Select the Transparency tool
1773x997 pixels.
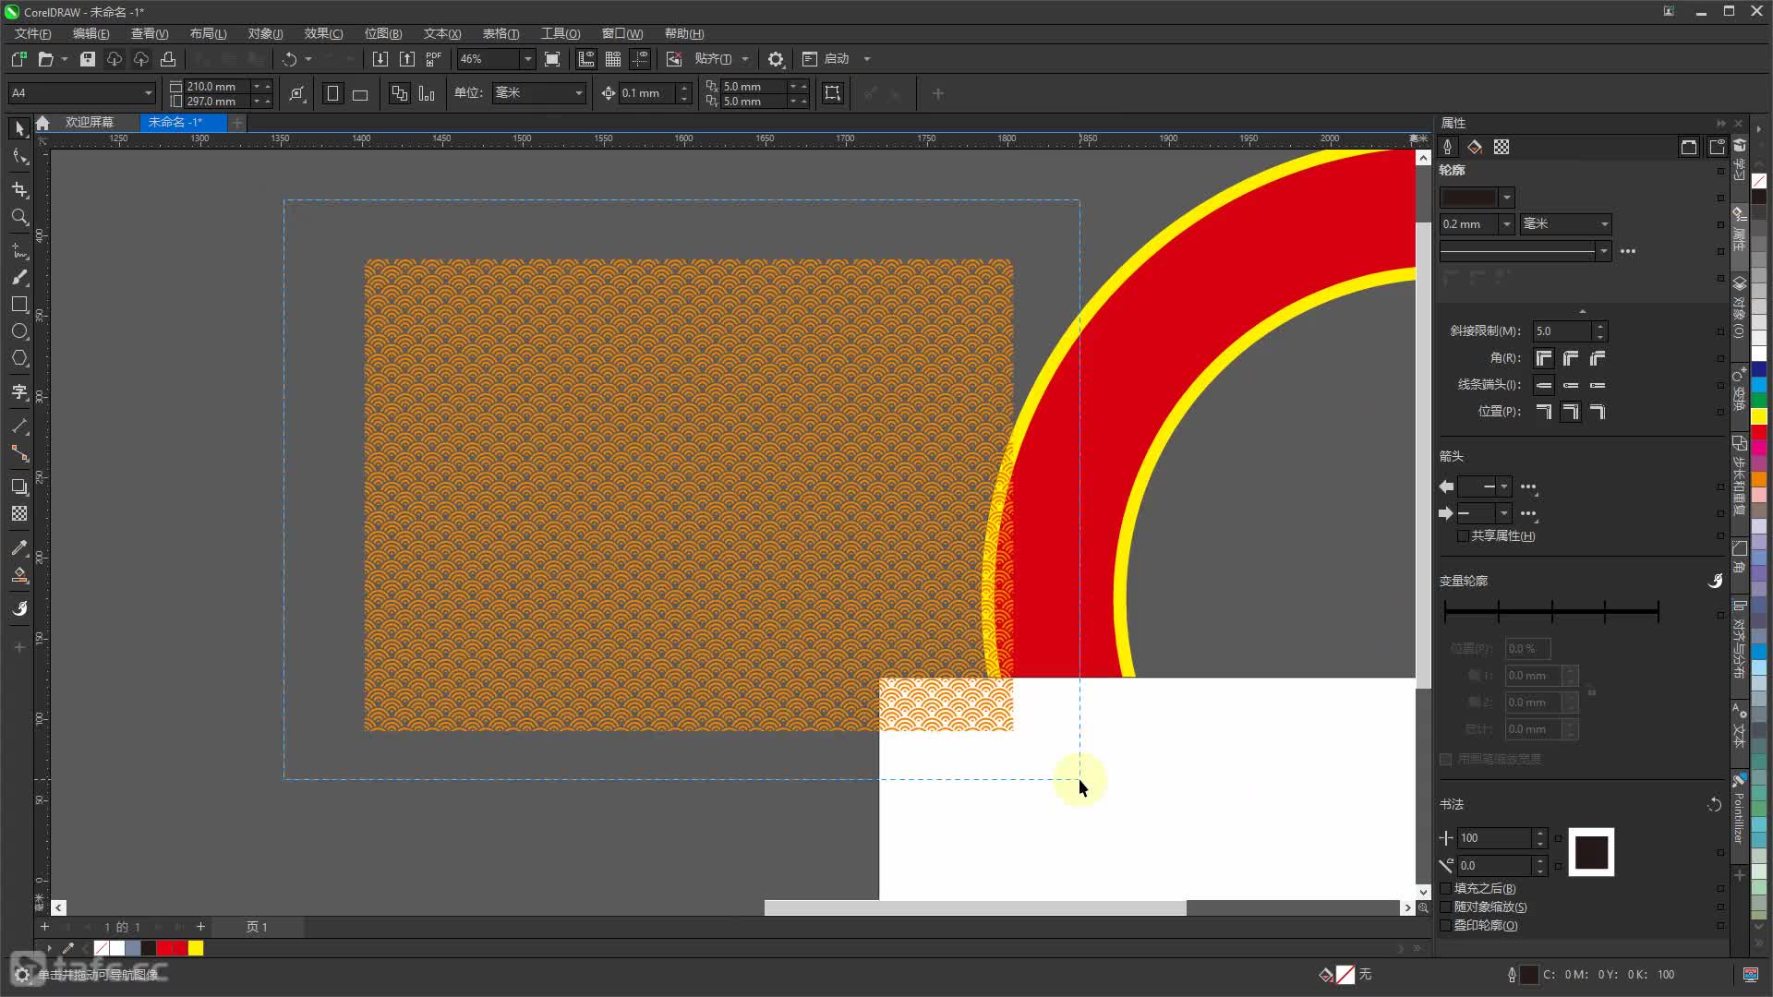tap(19, 514)
